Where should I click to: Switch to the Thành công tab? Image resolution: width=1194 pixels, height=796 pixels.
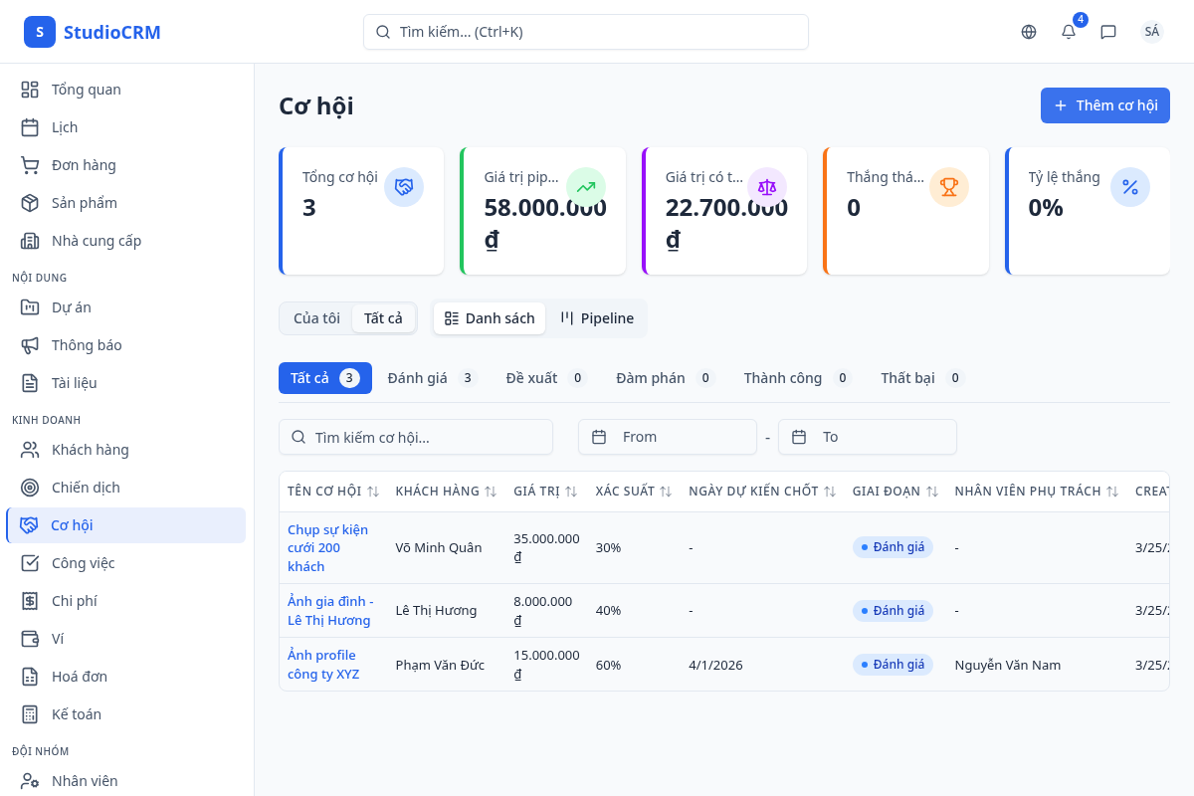click(784, 377)
